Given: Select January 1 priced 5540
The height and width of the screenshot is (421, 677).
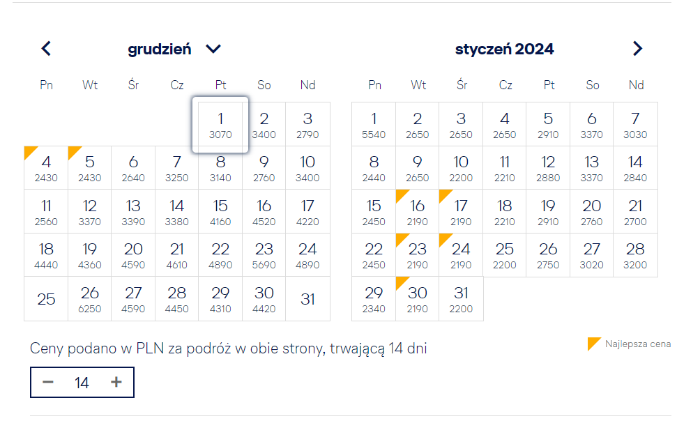Looking at the screenshot, I should pos(374,125).
